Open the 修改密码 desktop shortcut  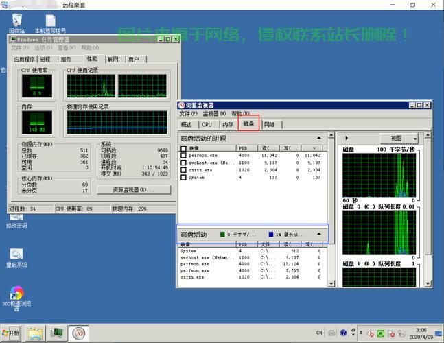pos(16,222)
